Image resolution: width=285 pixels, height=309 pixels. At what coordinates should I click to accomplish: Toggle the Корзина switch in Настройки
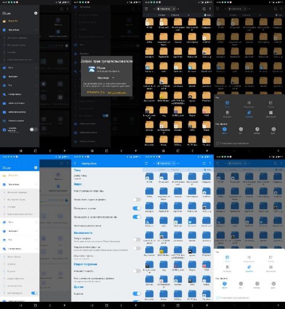coord(137,294)
